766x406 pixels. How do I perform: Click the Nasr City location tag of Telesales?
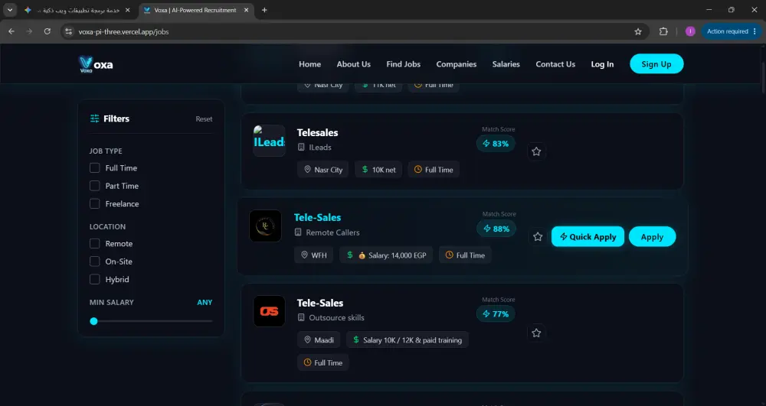323,170
